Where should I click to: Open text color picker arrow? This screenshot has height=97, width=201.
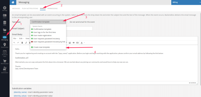(84, 43)
